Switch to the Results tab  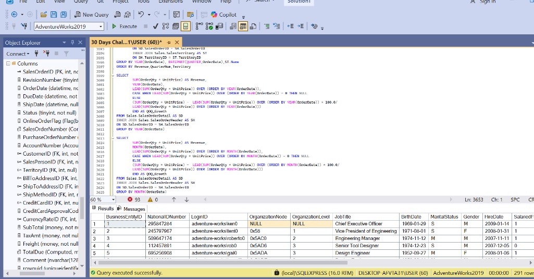(x=103, y=209)
